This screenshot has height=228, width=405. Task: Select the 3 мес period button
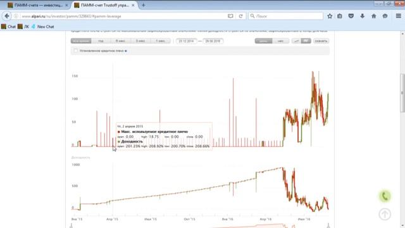140,41
